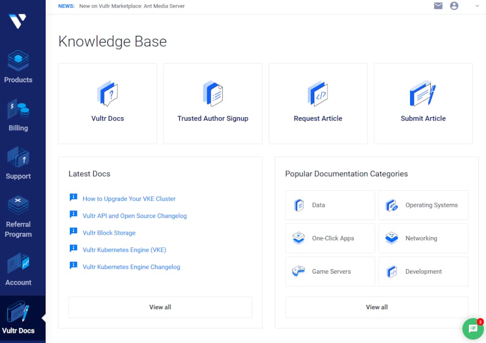Open the Trusted Author Signup card
Viewport: 486px width, 343px height.
pyautogui.click(x=213, y=104)
